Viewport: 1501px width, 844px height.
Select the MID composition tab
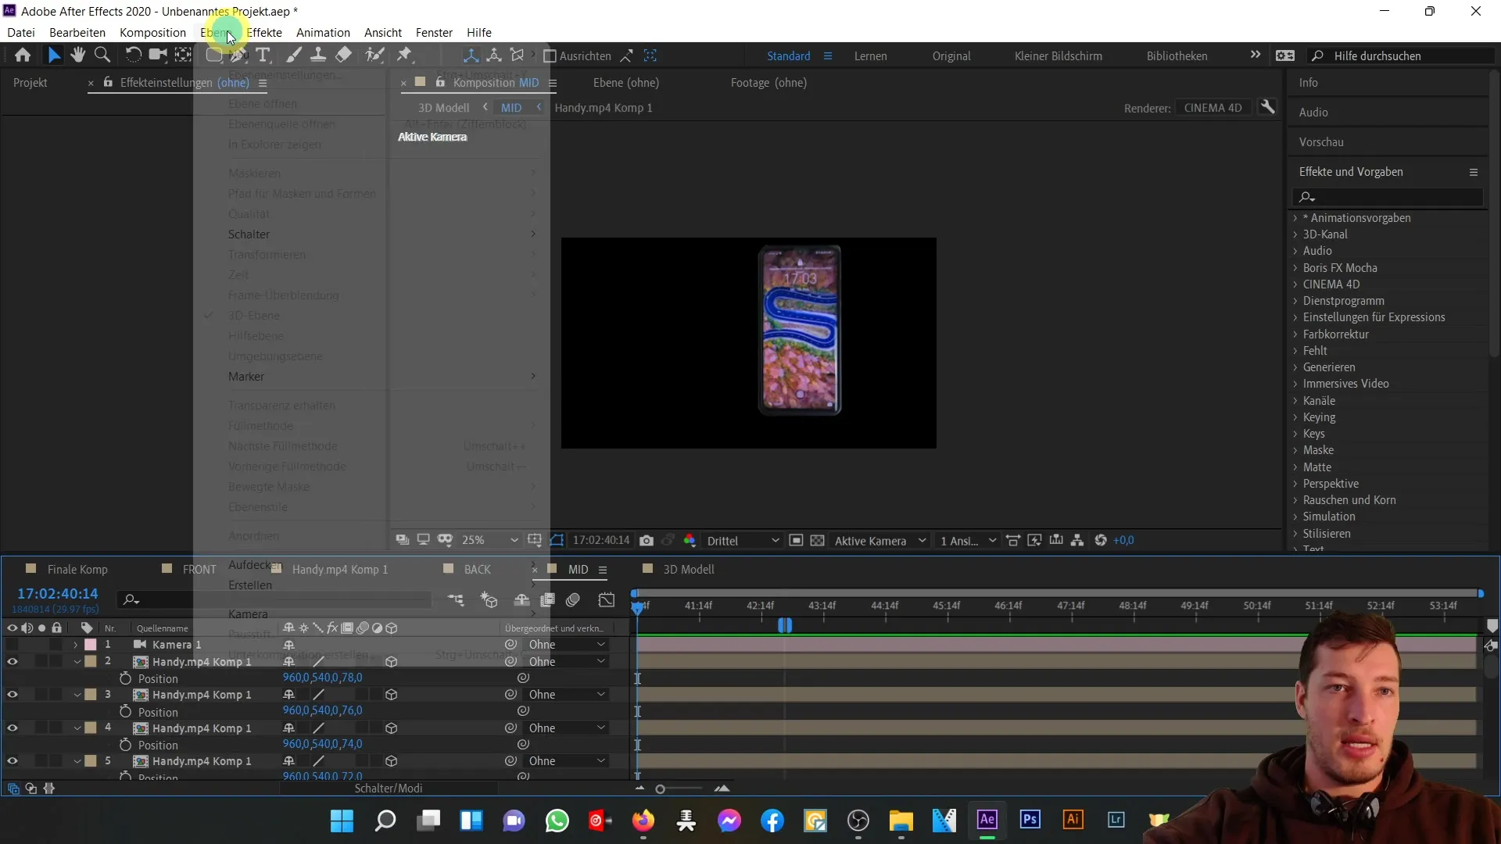click(x=579, y=570)
